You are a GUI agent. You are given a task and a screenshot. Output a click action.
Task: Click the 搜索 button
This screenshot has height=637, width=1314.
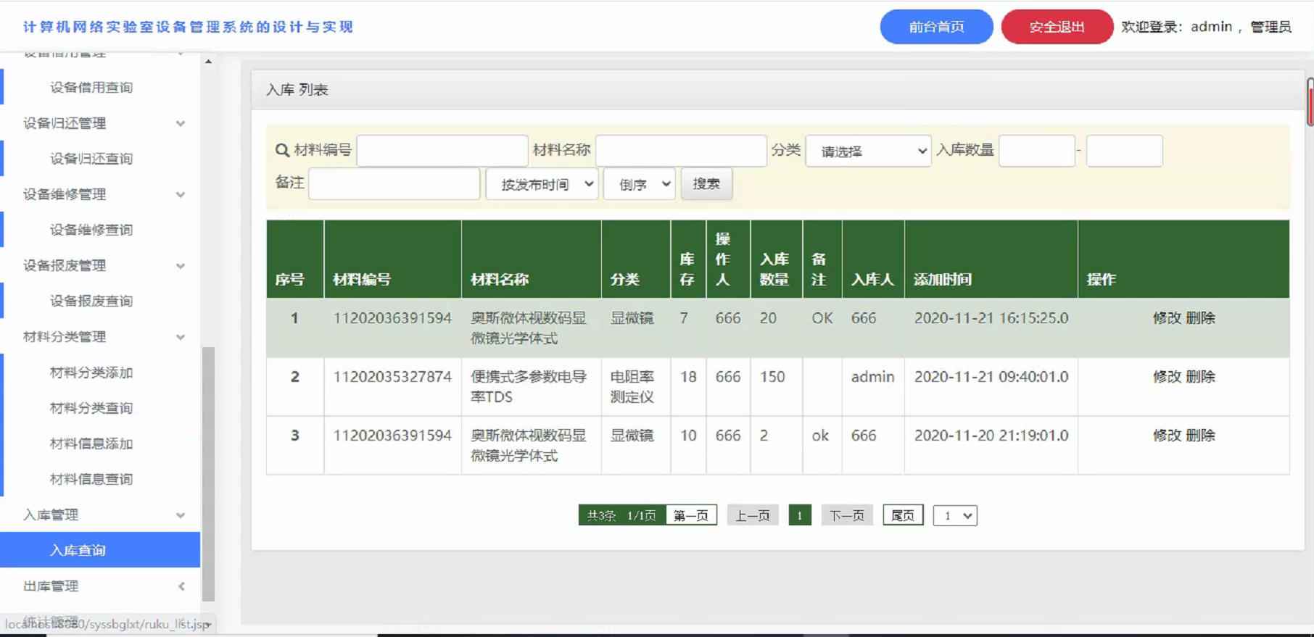pos(706,184)
